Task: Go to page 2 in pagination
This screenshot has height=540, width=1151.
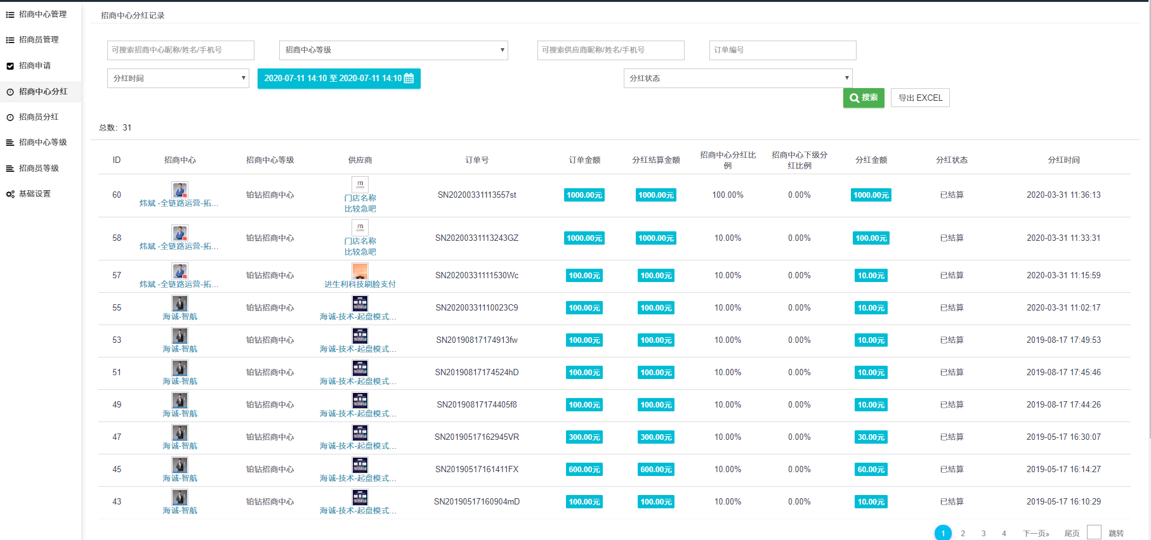Action: tap(963, 534)
